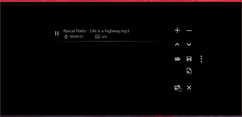
Task: Add a file with the plus icon
Action: [x=177, y=30]
